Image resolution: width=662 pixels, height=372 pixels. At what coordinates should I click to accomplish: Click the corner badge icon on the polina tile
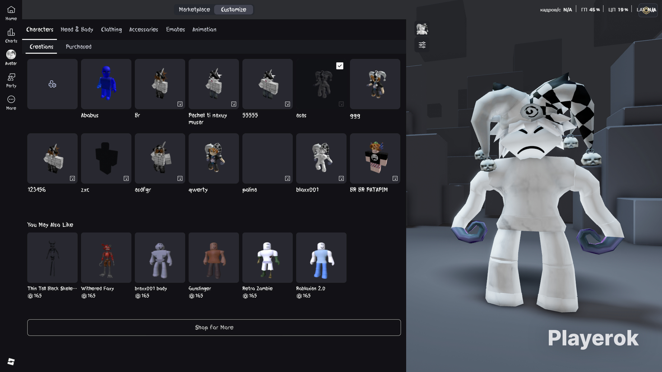[x=287, y=179]
